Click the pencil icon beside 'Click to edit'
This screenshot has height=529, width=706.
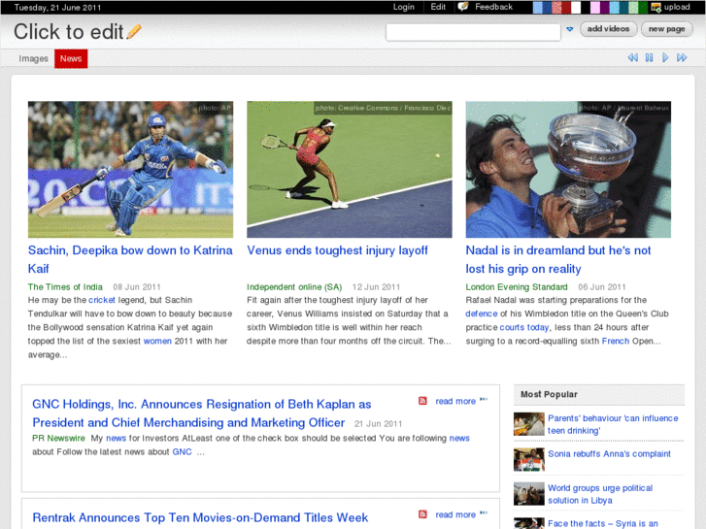point(134,31)
